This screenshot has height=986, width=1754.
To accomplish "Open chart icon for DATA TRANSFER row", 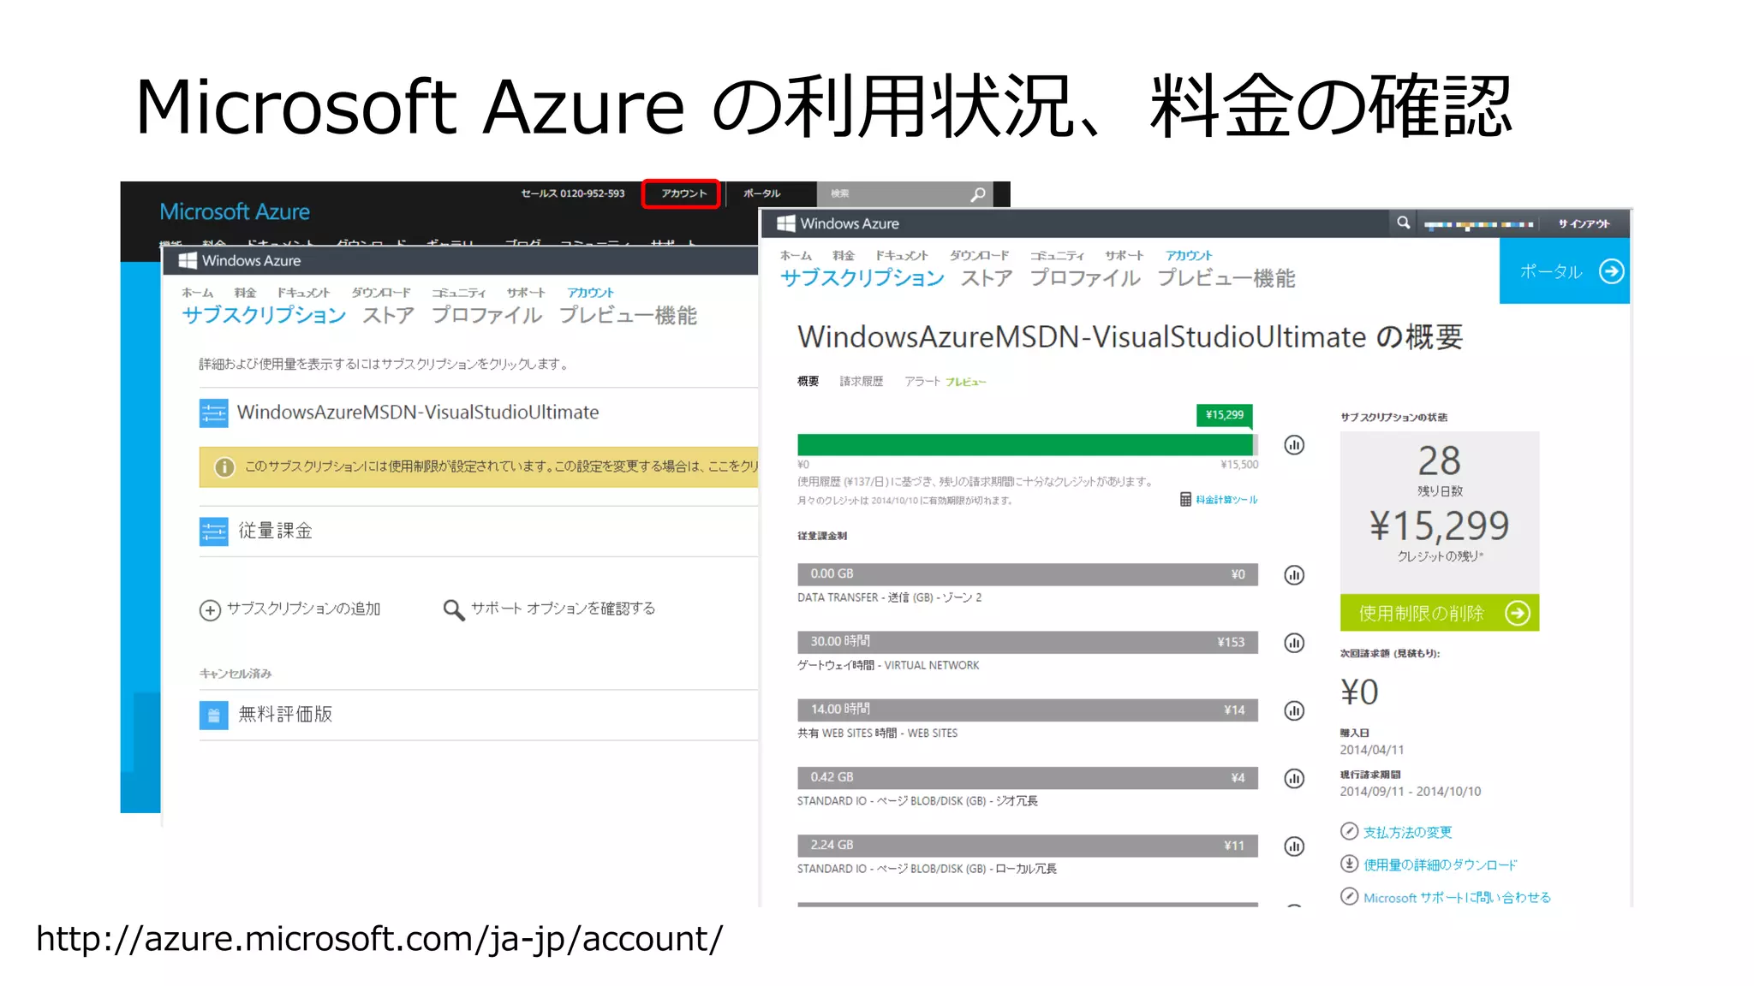I will pos(1294,575).
